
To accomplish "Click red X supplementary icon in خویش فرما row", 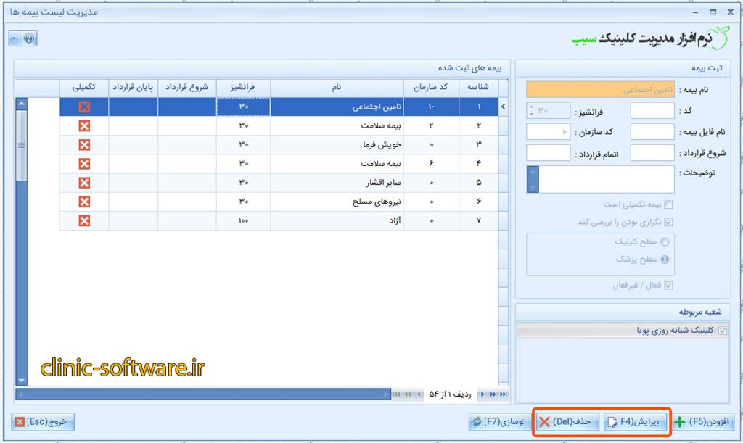I will 84,145.
